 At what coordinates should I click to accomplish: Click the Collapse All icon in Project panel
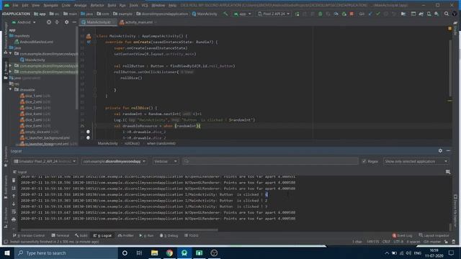click(57, 22)
